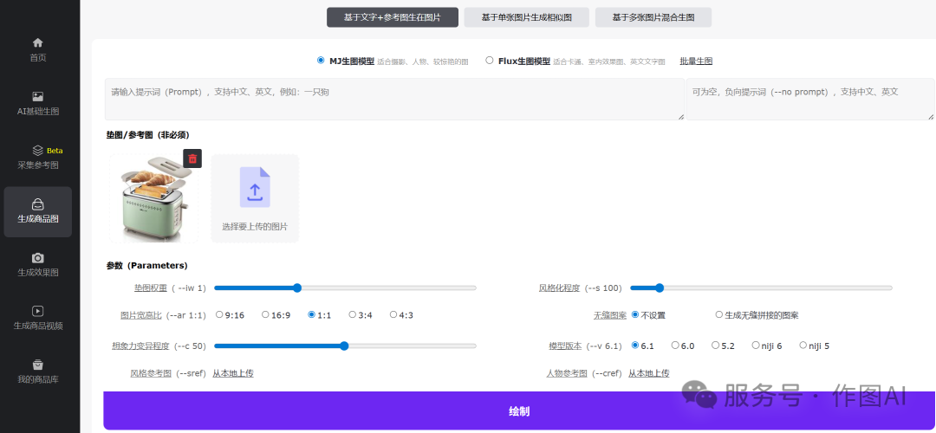Choose the 3:4 aspect ratio
This screenshot has width=936, height=433.
[x=352, y=314]
